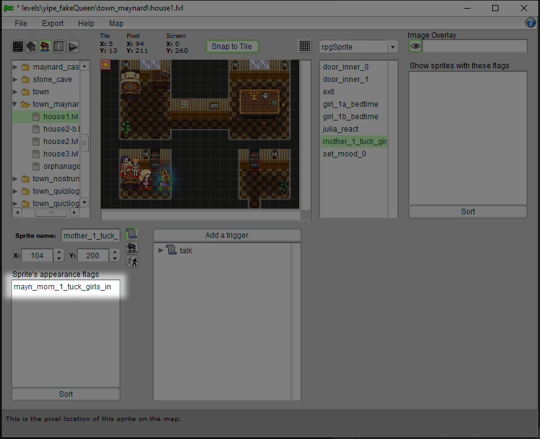Open the Export menu
Viewport: 540px width, 439px height.
pyautogui.click(x=53, y=24)
